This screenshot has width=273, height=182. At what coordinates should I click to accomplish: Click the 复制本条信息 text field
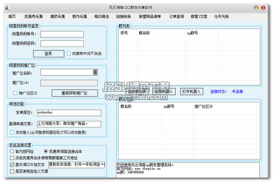tap(77, 165)
